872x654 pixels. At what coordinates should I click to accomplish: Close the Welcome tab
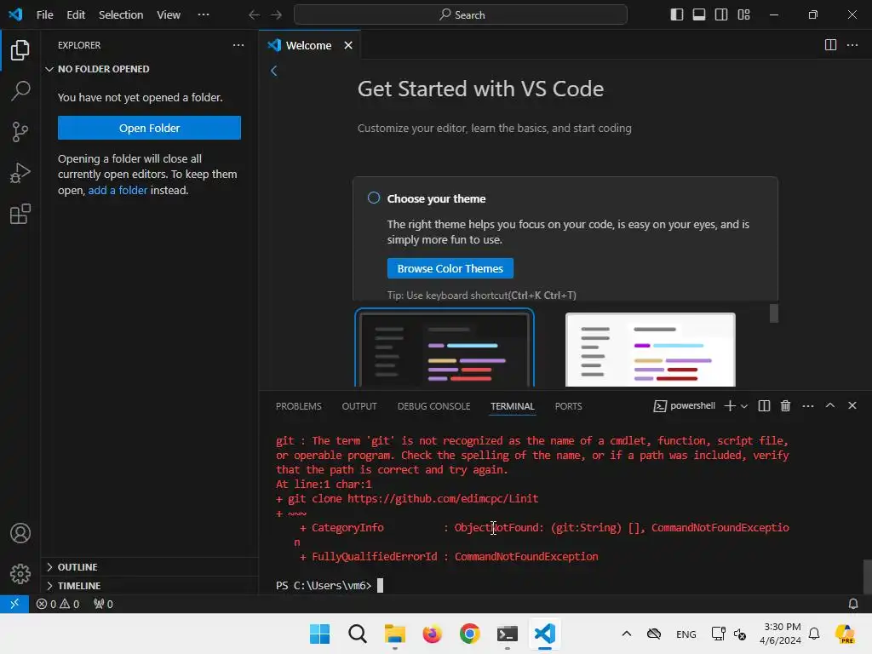tap(348, 45)
